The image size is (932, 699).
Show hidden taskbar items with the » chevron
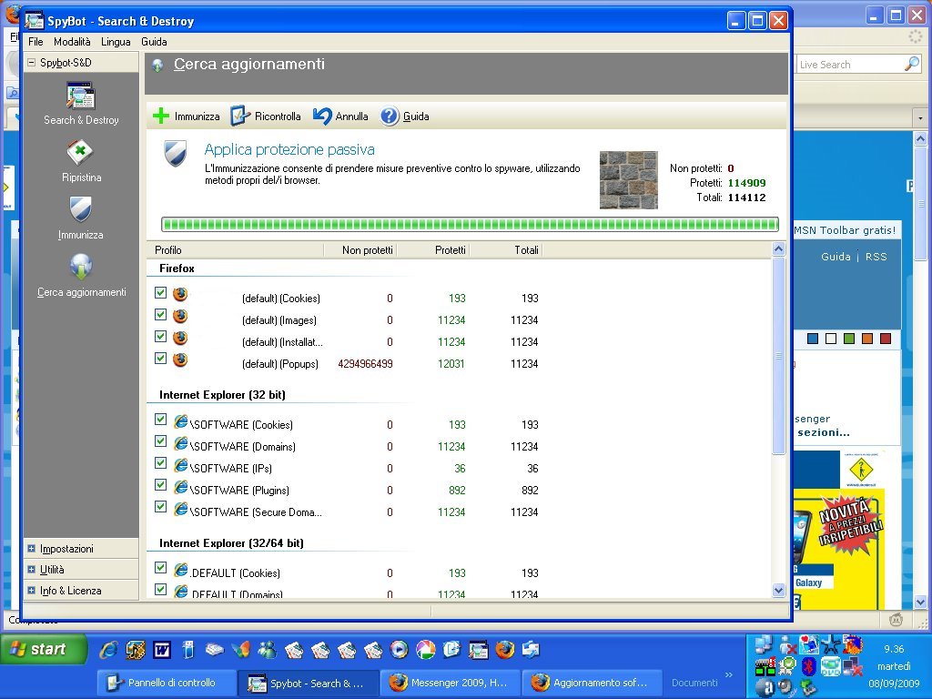[729, 674]
